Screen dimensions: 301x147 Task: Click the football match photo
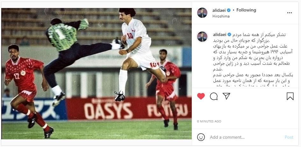(97, 74)
